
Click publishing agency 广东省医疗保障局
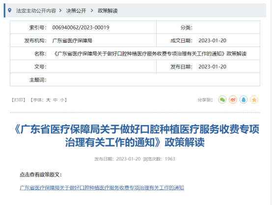pos(72,41)
